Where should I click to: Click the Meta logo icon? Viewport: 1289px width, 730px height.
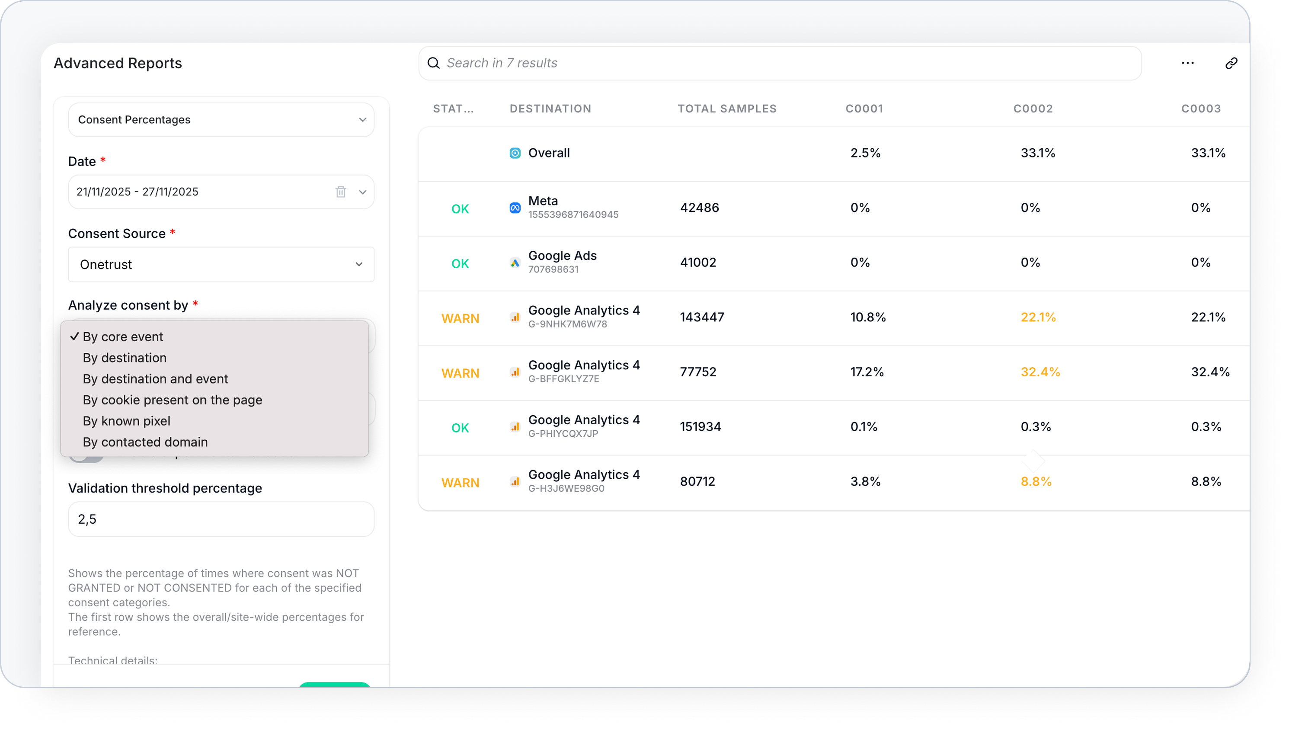pos(515,208)
